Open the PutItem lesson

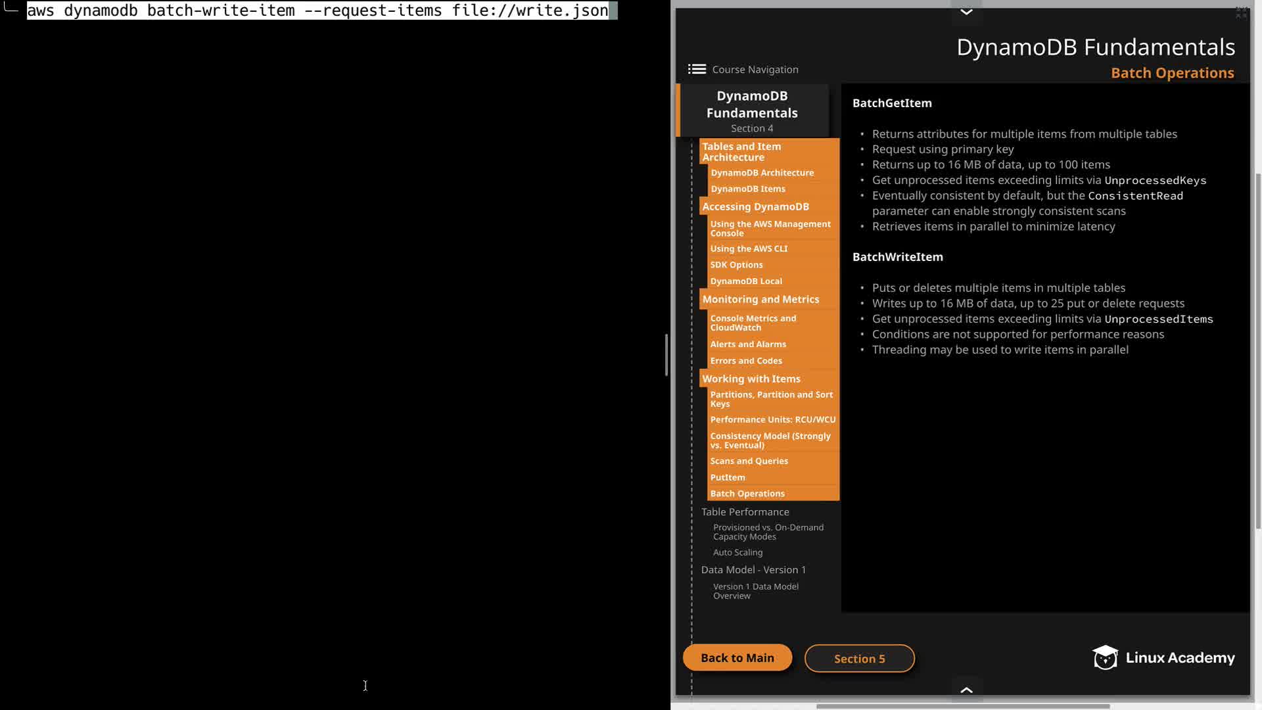(x=728, y=477)
